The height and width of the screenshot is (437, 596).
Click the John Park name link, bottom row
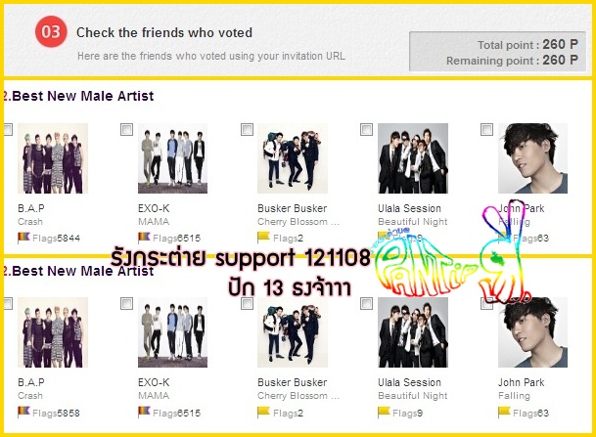pyautogui.click(x=521, y=382)
